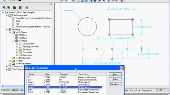170x95 pixels.
Task: Click the Circular Profile icon
Action: 20,44
